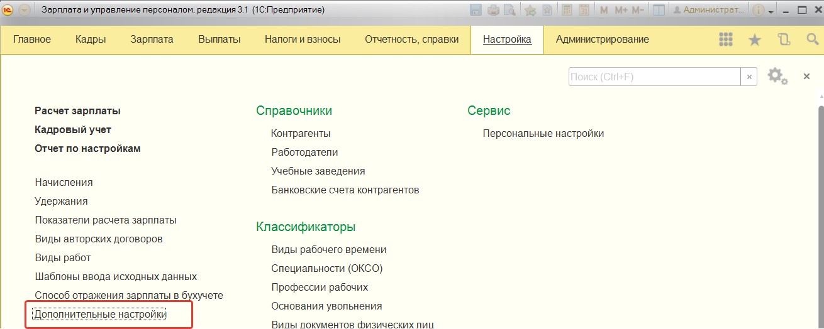
Task: Click the magnifier search icon in section bar
Action: [x=812, y=40]
